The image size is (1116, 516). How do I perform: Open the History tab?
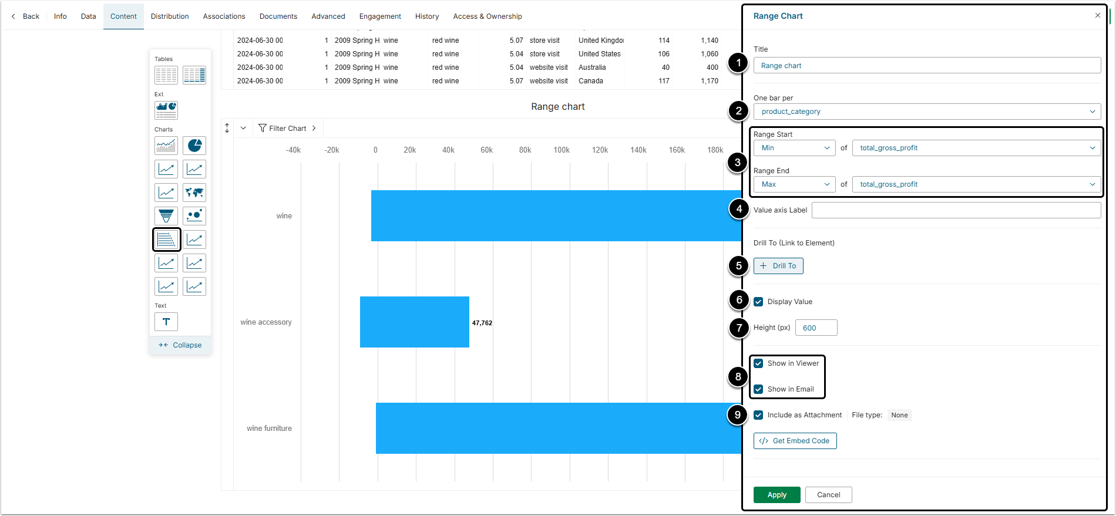(427, 16)
